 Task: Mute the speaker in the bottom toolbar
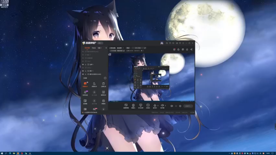click(162, 106)
